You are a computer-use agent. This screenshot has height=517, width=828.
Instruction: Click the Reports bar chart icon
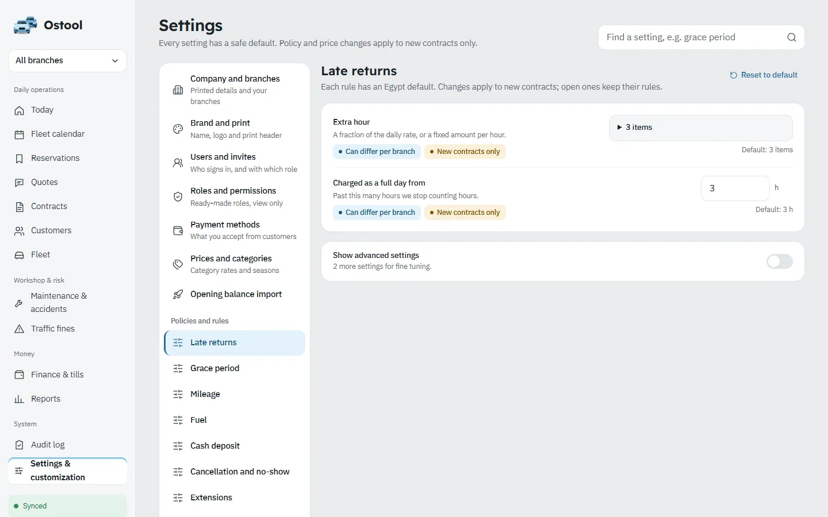point(20,399)
